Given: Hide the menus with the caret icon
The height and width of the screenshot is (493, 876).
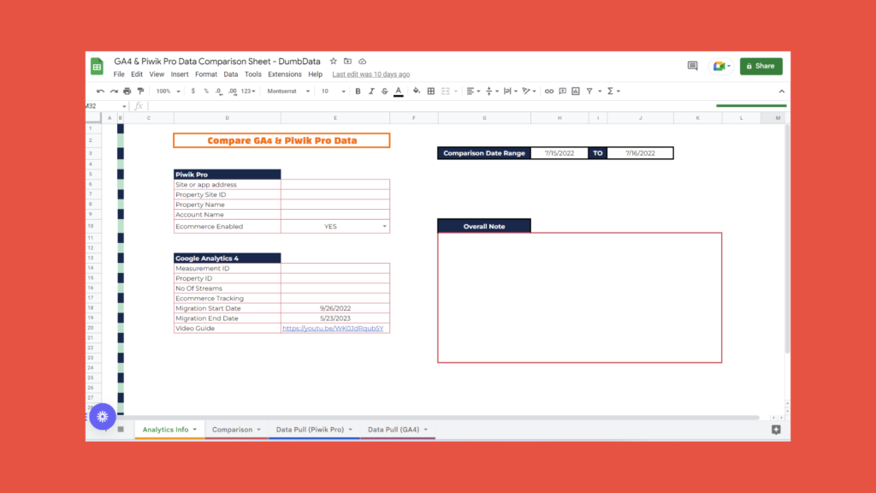Looking at the screenshot, I should coord(782,91).
